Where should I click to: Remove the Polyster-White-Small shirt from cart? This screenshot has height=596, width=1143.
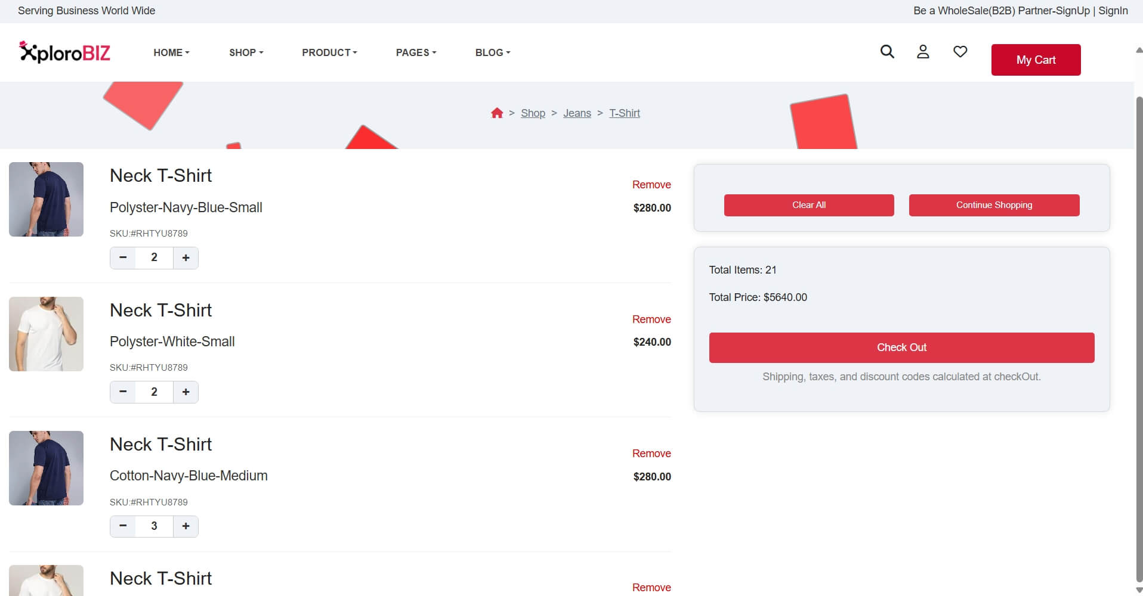click(651, 319)
